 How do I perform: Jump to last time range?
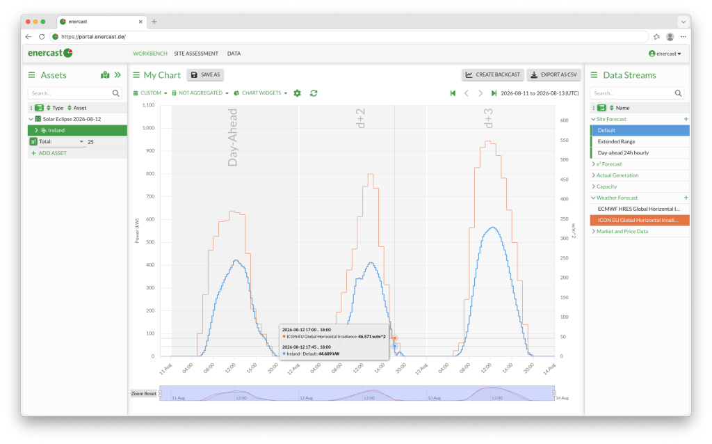[x=494, y=93]
